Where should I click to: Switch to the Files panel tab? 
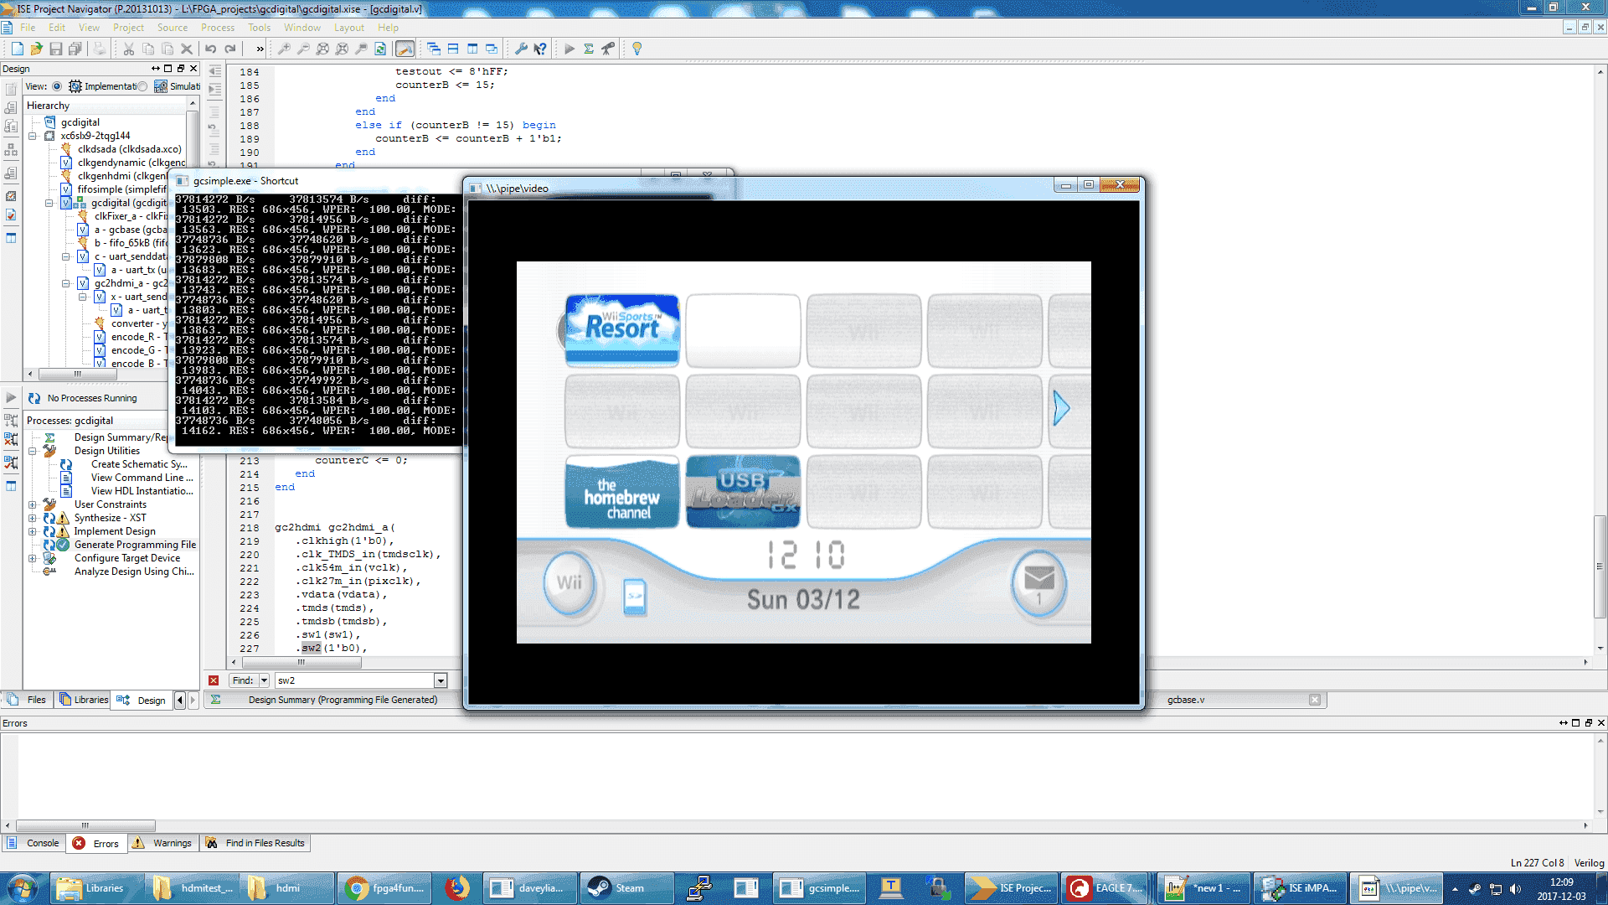[28, 700]
